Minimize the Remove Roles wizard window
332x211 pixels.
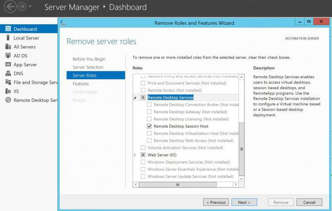pos(300,22)
